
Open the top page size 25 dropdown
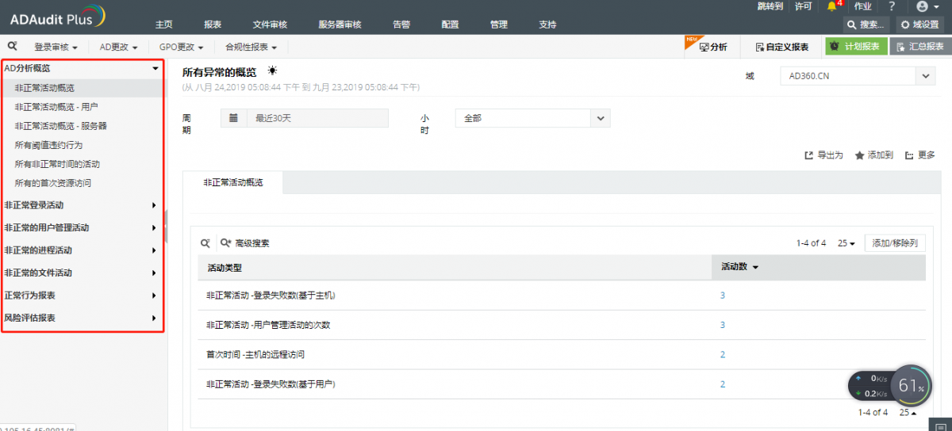click(x=846, y=243)
